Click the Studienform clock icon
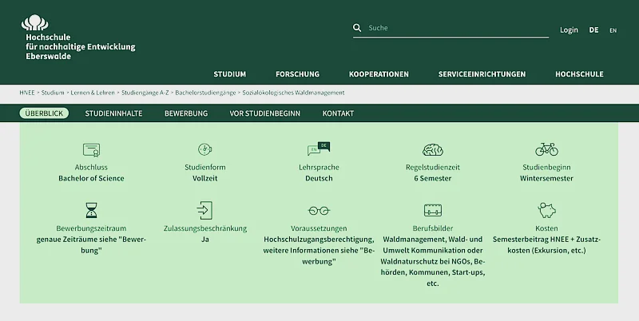 point(204,149)
